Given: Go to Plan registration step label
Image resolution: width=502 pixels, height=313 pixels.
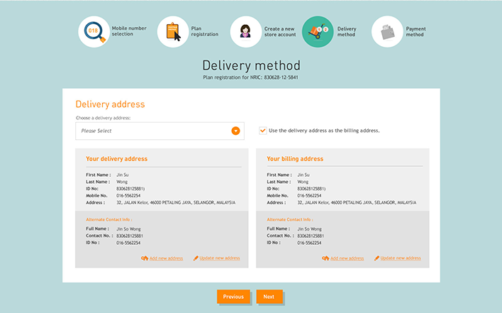Looking at the screenshot, I should (201, 32).
